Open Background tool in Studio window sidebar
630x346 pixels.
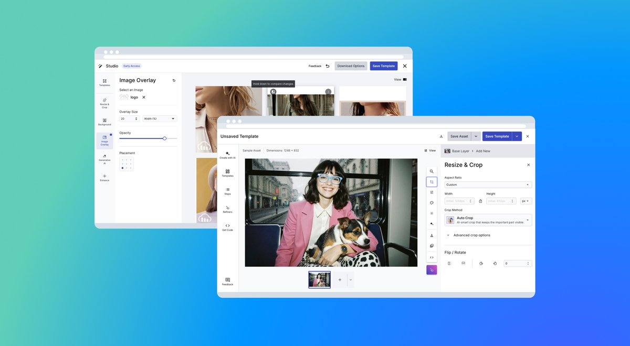click(x=104, y=122)
